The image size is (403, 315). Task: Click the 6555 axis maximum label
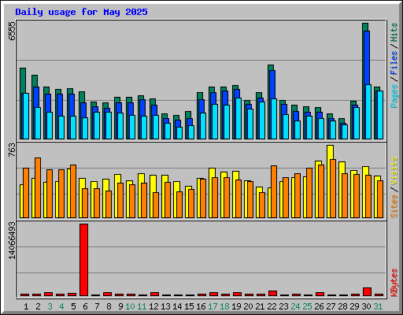pos(12,31)
